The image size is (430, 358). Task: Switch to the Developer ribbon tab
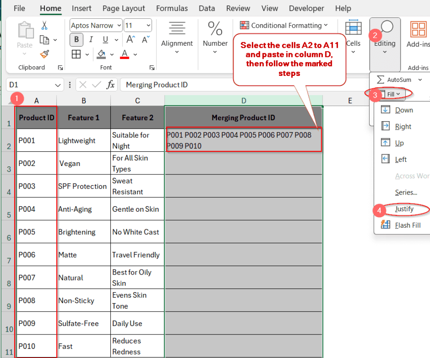pyautogui.click(x=306, y=8)
